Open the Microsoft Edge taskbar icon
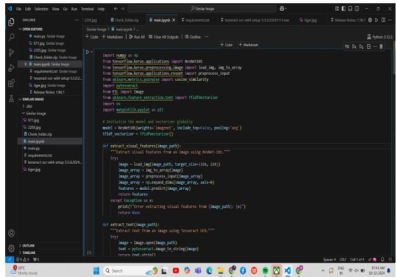 pos(209,271)
